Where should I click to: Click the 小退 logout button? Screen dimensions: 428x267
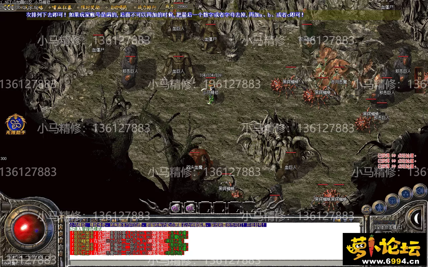(x=338, y=220)
